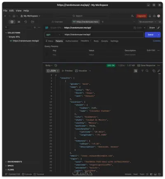Open the user avatar menu
Image resolution: width=165 pixels, height=179 pixels.
pyautogui.click(x=159, y=16)
